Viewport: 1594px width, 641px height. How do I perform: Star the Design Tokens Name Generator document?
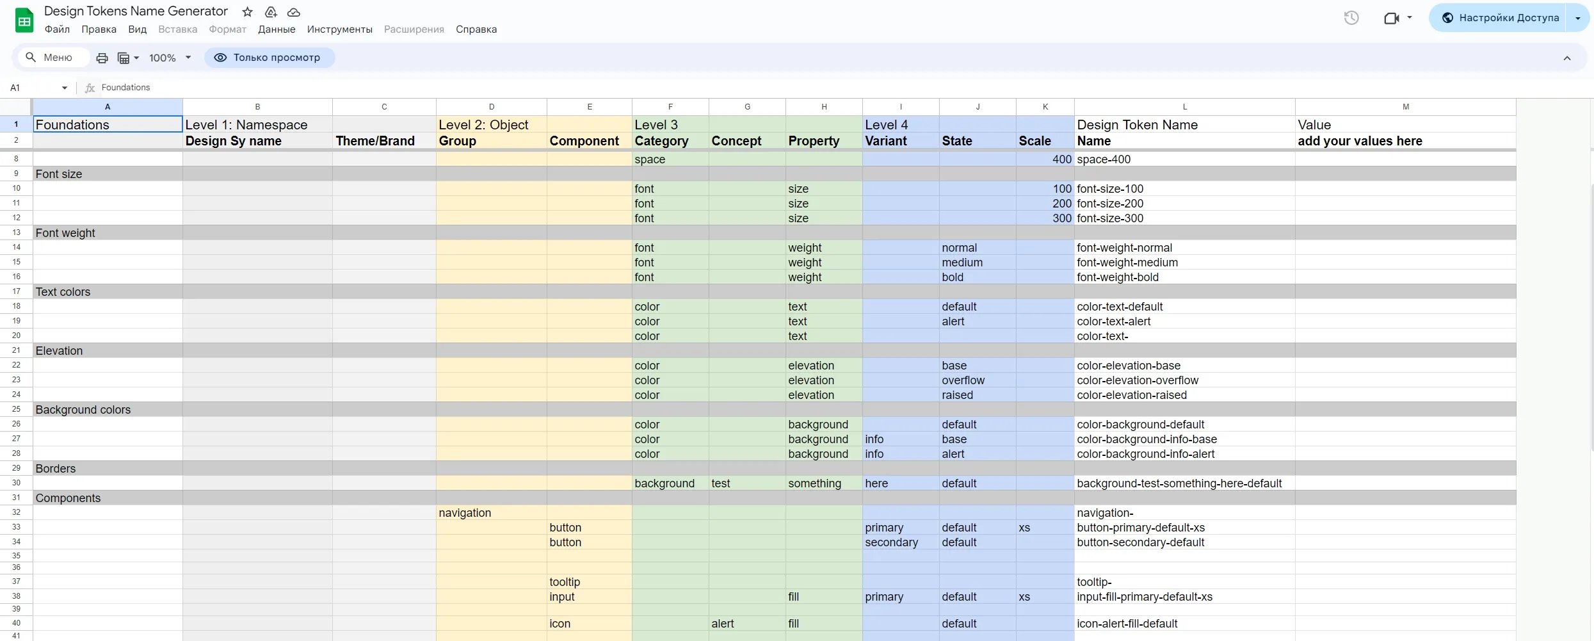(x=248, y=12)
